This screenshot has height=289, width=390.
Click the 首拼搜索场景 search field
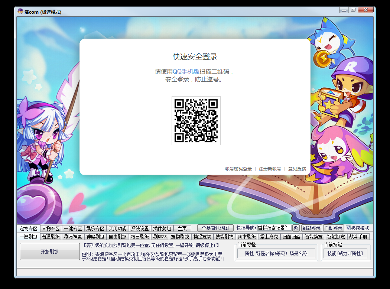point(274,228)
